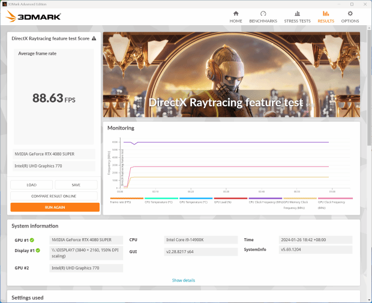Close the 3DMark window
The height and width of the screenshot is (303, 372).
365,4
